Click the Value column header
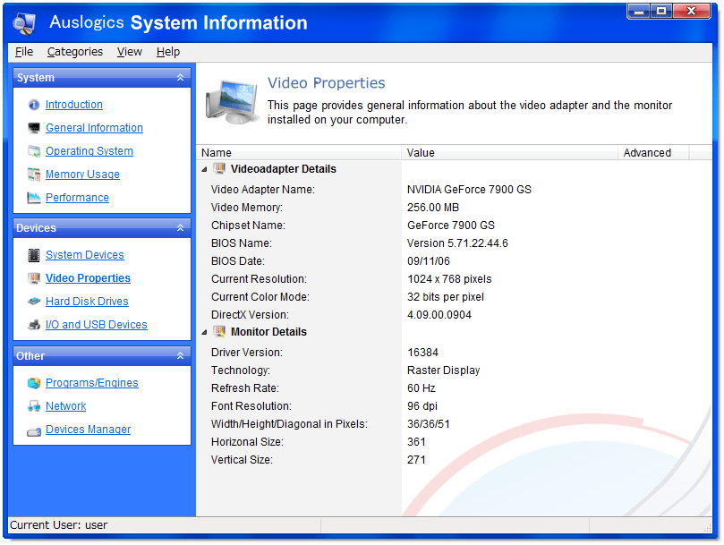The image size is (724, 545). [510, 153]
